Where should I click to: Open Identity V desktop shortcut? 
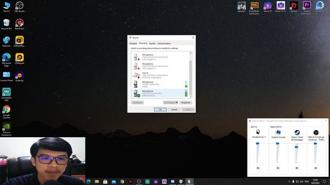click(241, 7)
